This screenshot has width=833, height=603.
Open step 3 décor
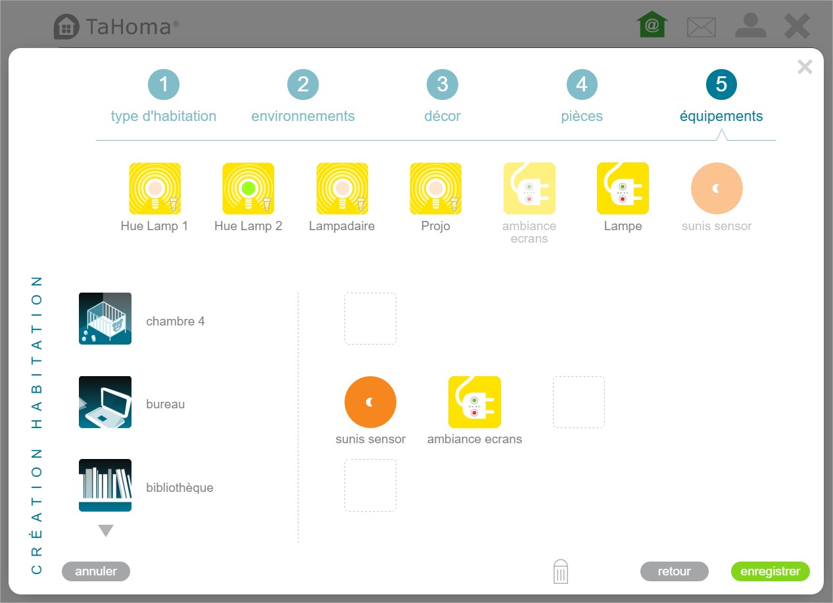point(442,84)
